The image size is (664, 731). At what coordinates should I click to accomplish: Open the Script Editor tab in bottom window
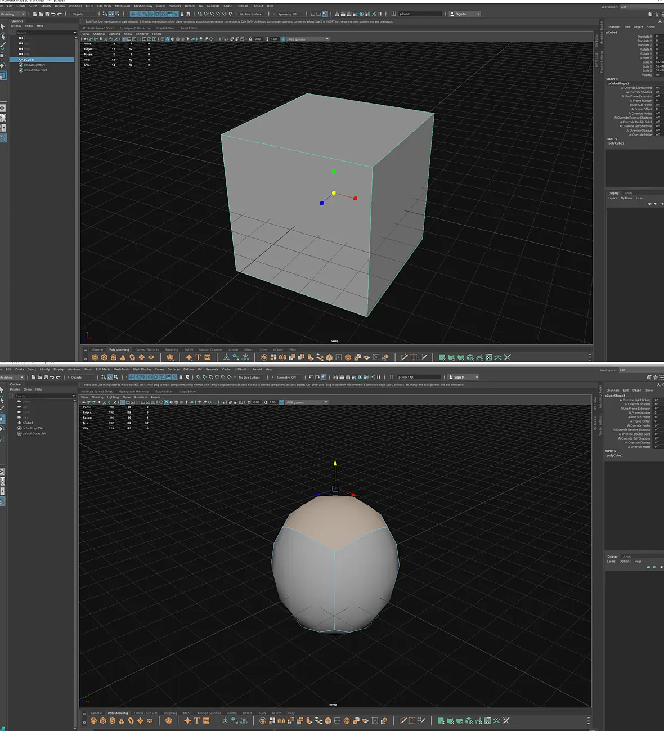pos(187,392)
